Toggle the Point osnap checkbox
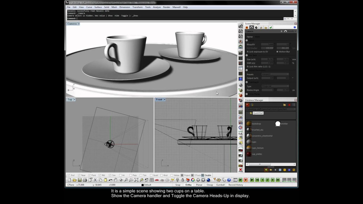This screenshot has height=204, width=363. click(x=90, y=175)
